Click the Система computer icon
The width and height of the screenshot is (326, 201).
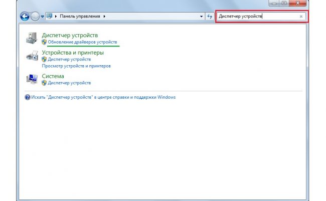tap(31, 79)
